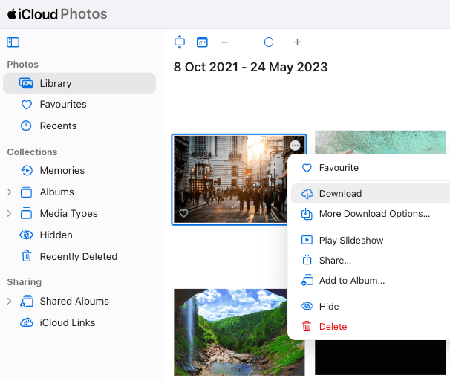Adjust the thumbnail zoom slider
This screenshot has width=450, height=381.
pos(269,42)
